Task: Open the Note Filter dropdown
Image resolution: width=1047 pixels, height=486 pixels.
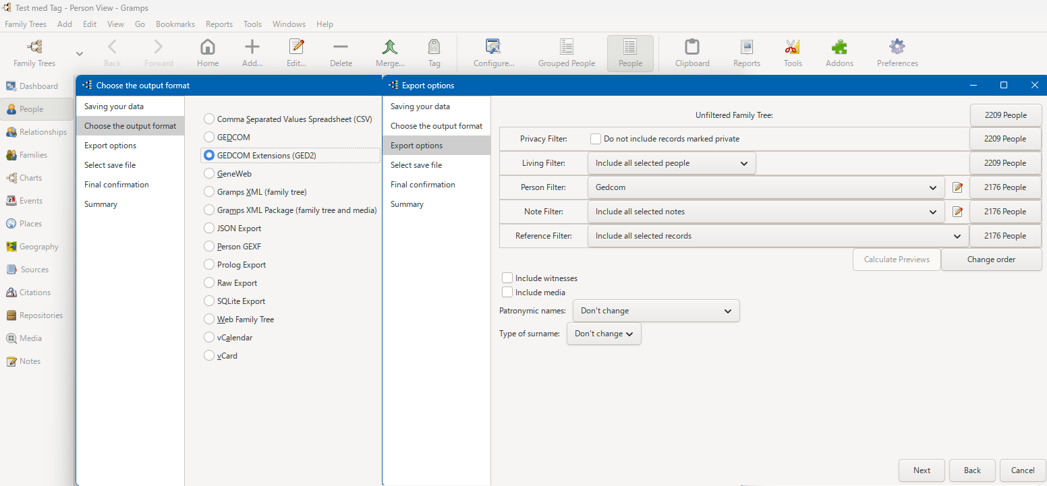Action: (766, 212)
